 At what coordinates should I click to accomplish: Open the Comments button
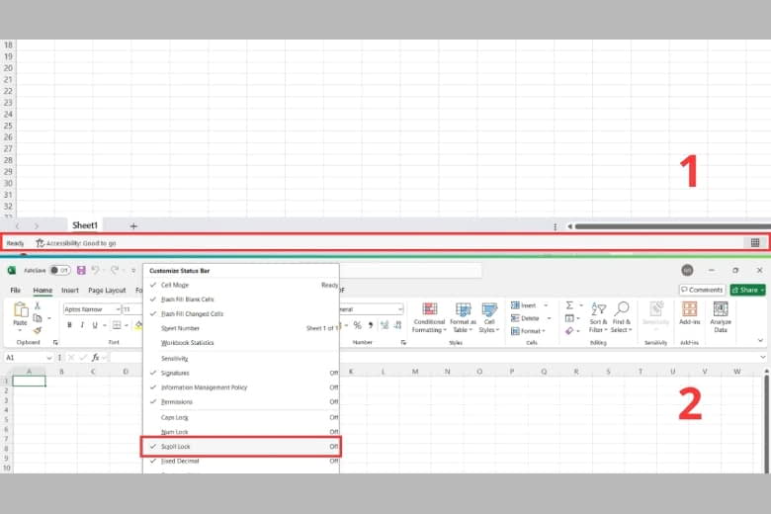tap(702, 290)
